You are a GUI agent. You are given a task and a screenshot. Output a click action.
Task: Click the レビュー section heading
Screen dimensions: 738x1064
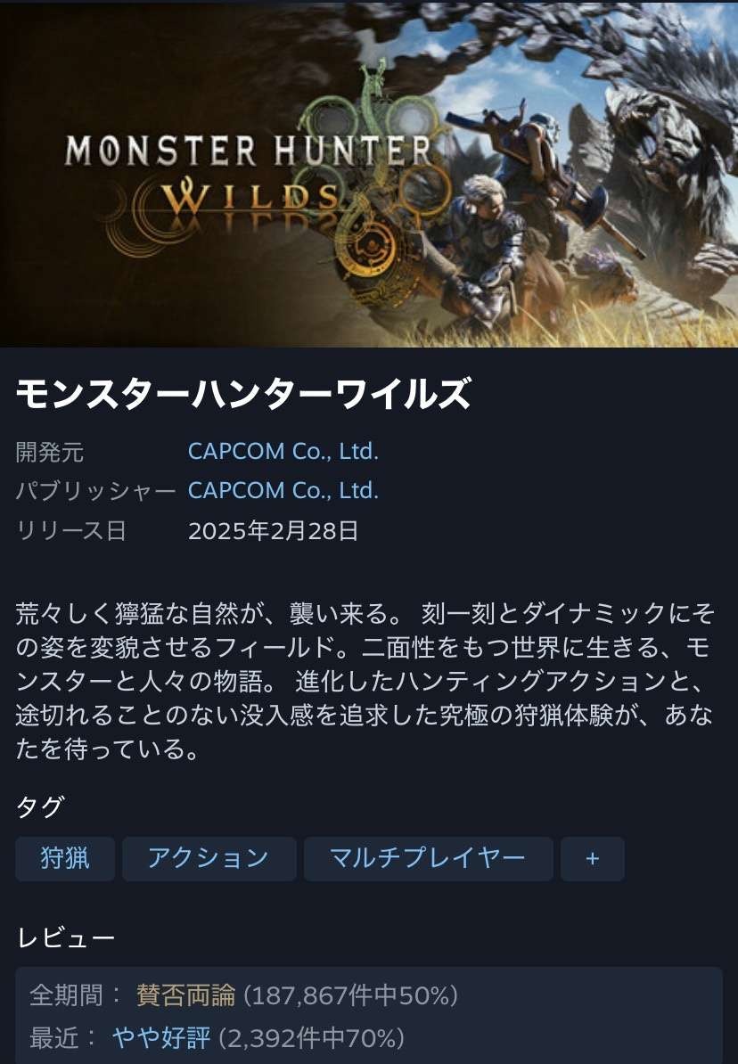(x=65, y=937)
